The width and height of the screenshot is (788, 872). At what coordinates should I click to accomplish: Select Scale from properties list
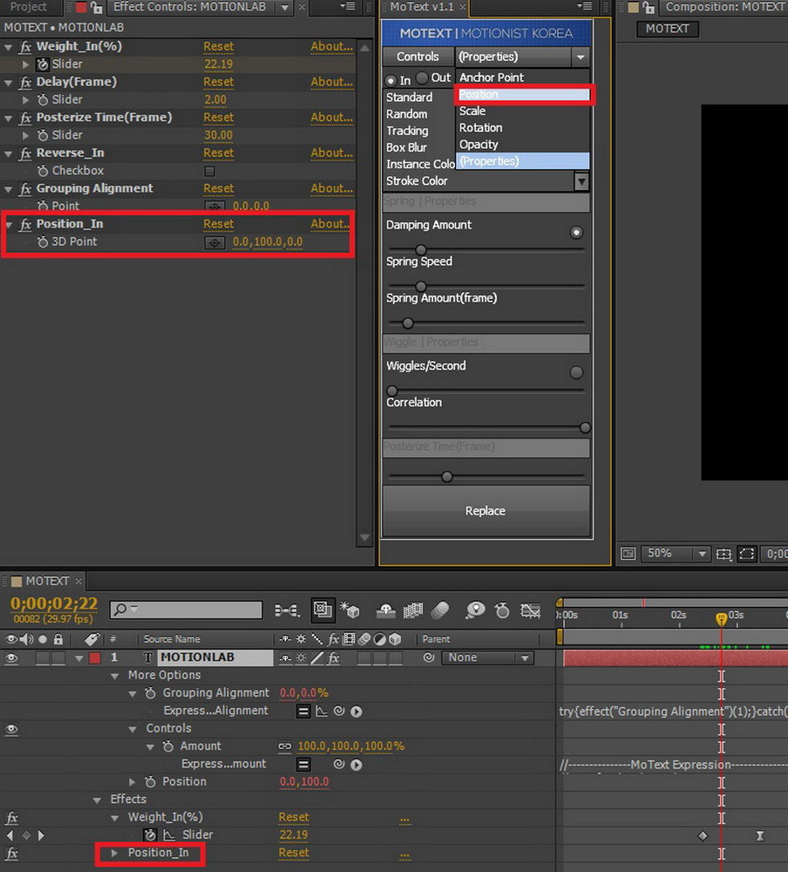point(523,112)
